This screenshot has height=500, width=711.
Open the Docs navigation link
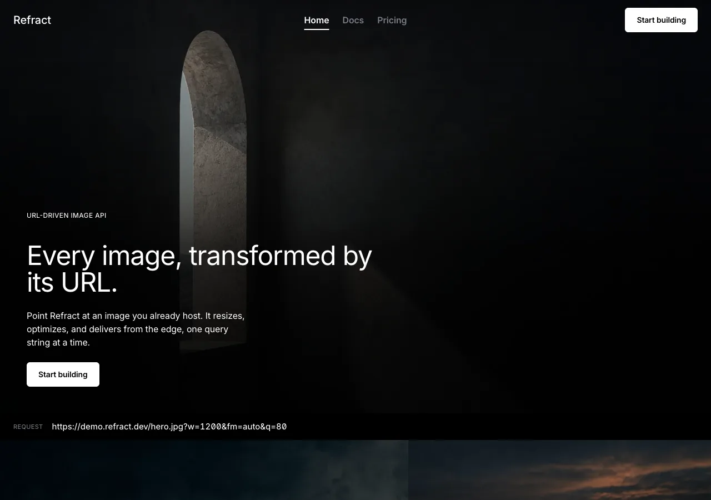[x=353, y=20]
